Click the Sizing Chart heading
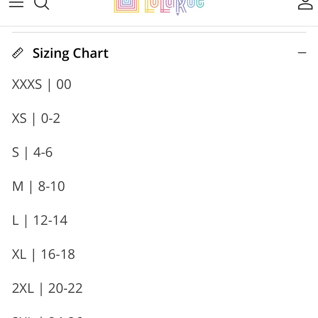The width and height of the screenshot is (318, 318). coord(71,53)
